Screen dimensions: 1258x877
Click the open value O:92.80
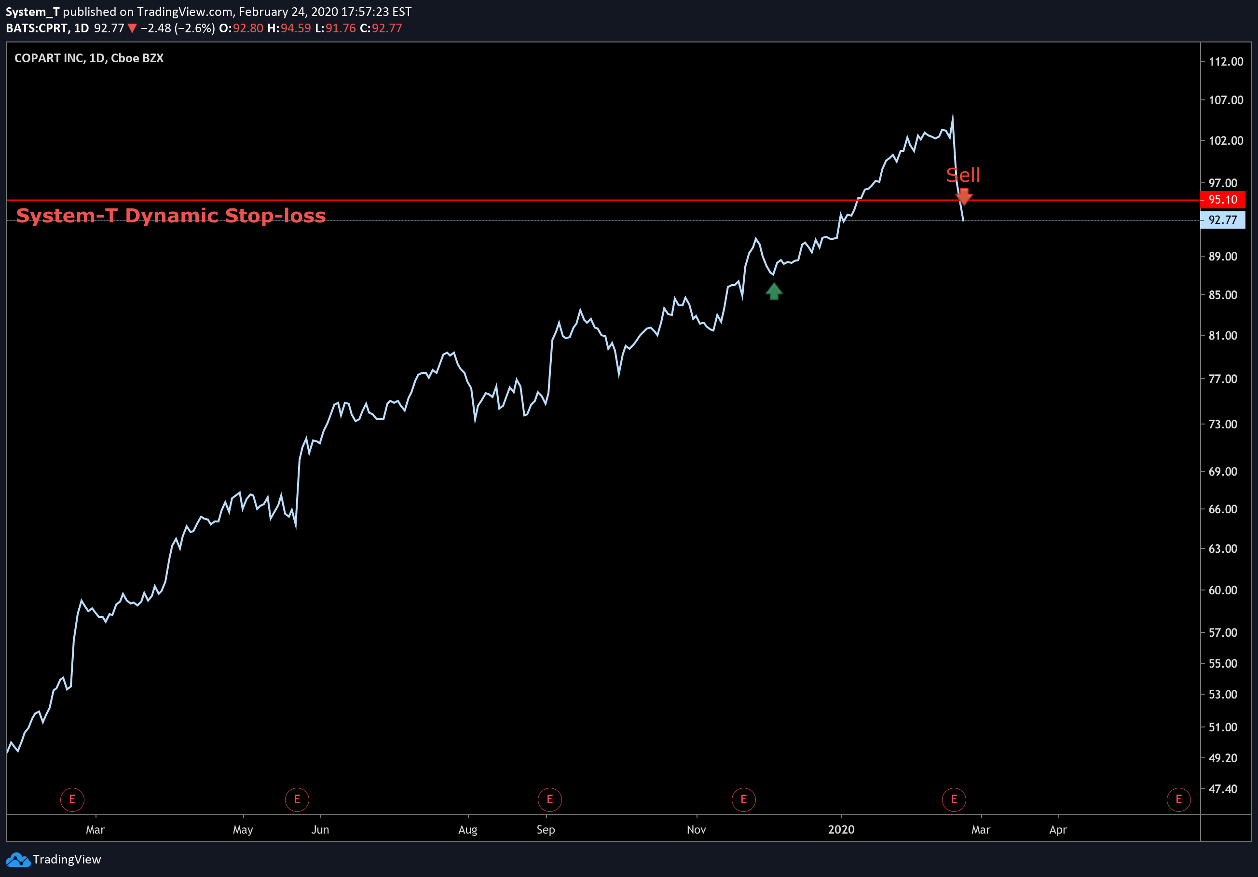coord(241,28)
